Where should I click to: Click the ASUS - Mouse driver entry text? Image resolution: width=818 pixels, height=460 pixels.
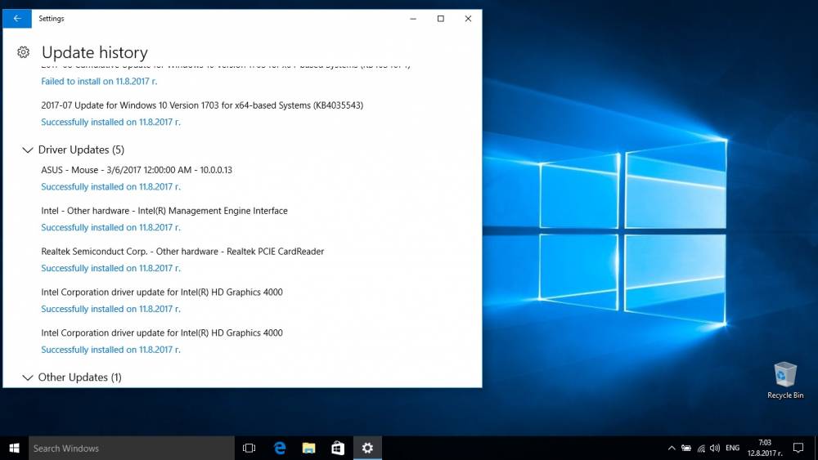[137, 170]
